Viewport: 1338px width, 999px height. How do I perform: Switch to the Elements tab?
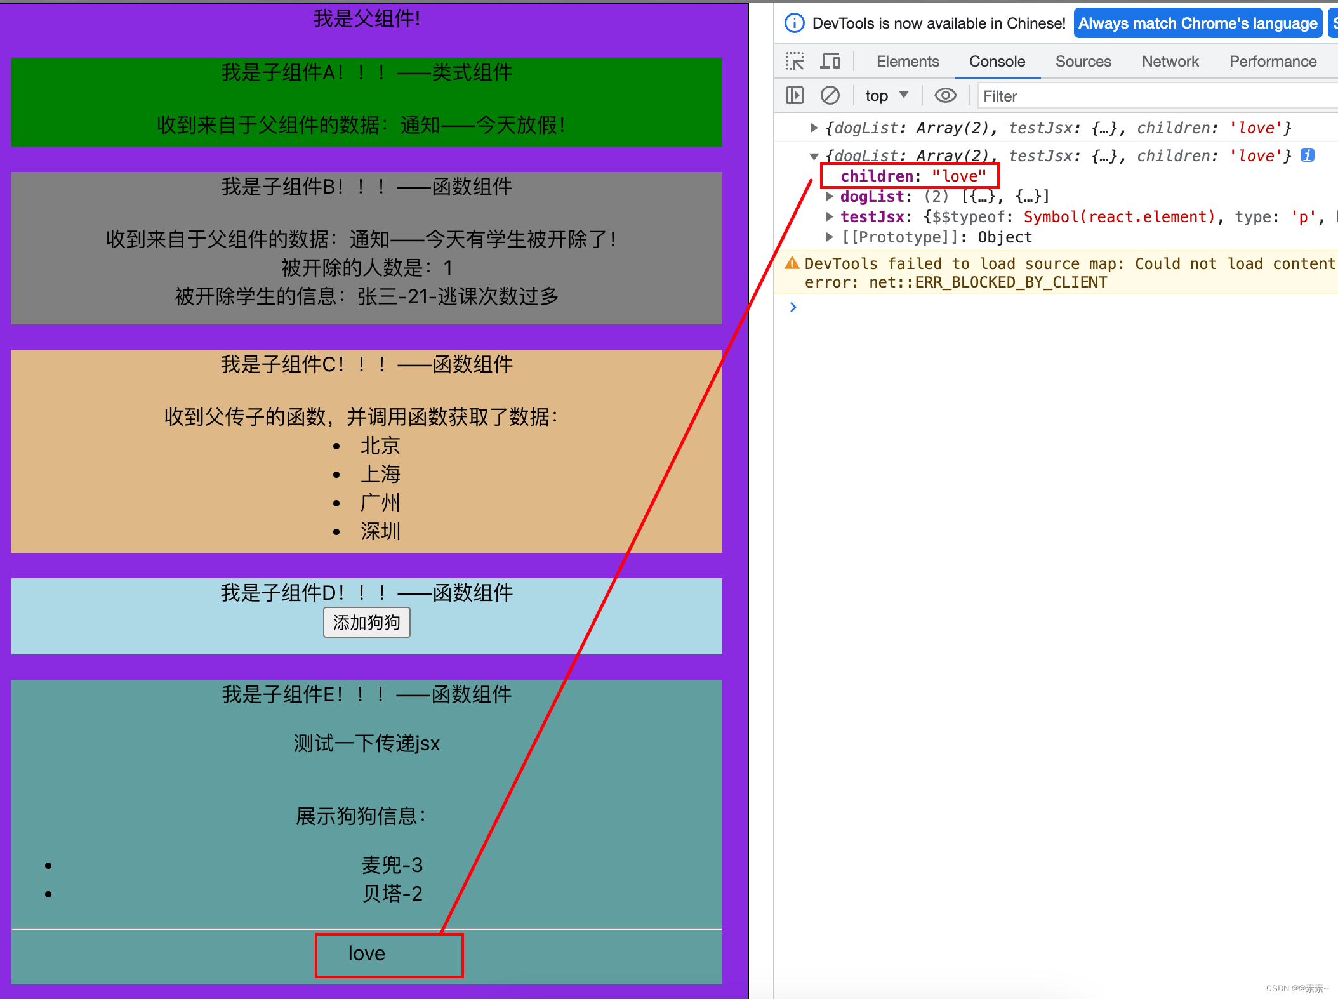click(x=908, y=62)
